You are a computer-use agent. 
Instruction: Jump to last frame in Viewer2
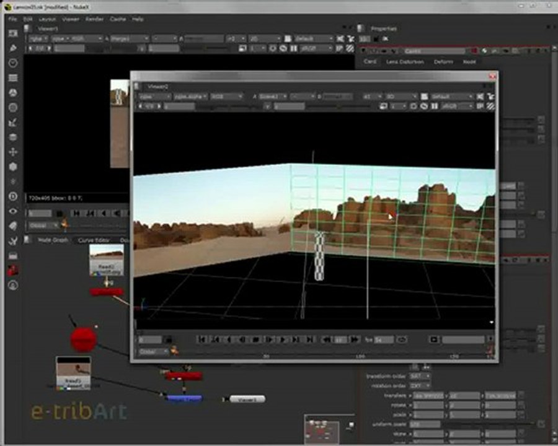point(309,339)
